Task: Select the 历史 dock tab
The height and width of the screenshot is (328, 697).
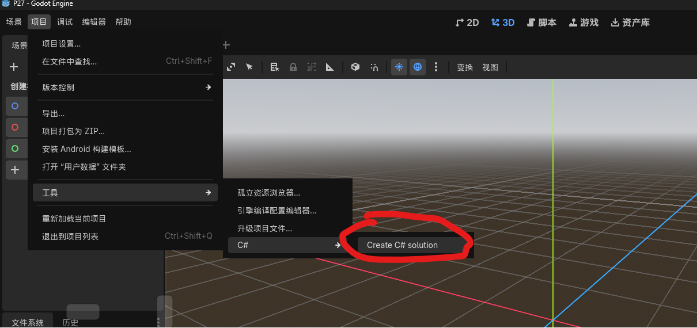Action: pyautogui.click(x=70, y=322)
